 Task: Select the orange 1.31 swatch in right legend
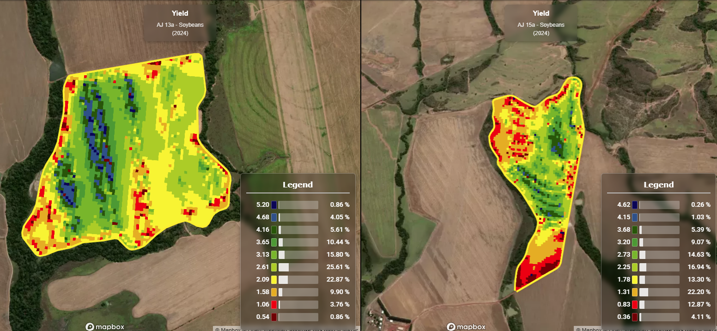coord(635,292)
